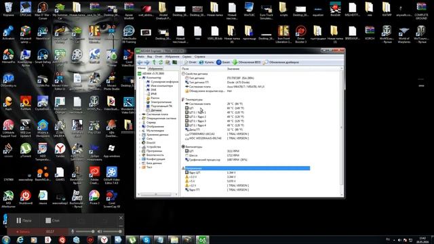The width and height of the screenshot is (434, 244).
Task: Select the FurMark desktop icon
Action: [x=26, y=103]
